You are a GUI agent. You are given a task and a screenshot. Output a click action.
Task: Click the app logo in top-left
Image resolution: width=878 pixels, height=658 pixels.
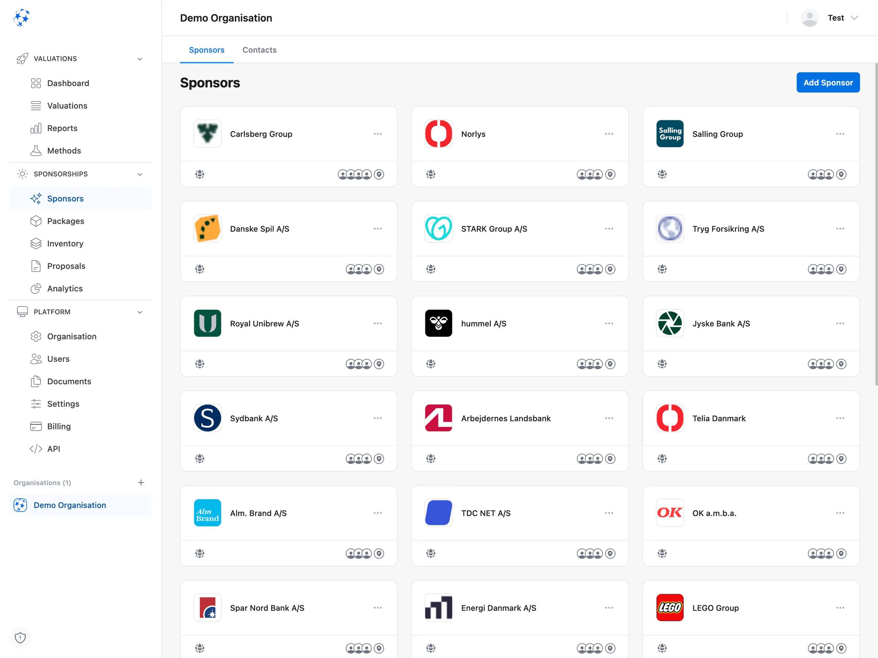21,18
